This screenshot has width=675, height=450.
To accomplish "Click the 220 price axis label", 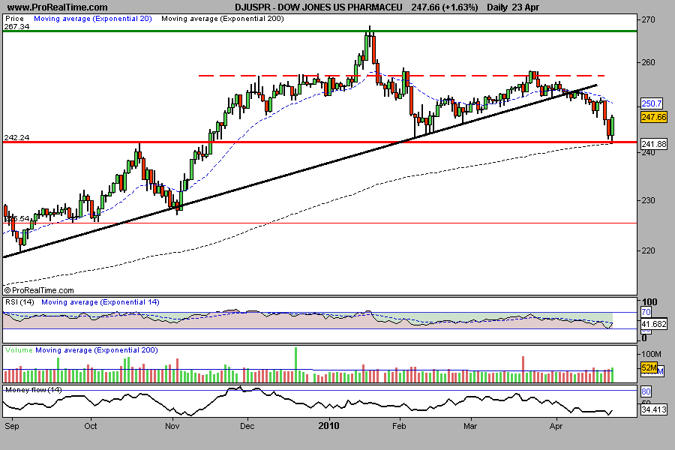I will point(648,250).
